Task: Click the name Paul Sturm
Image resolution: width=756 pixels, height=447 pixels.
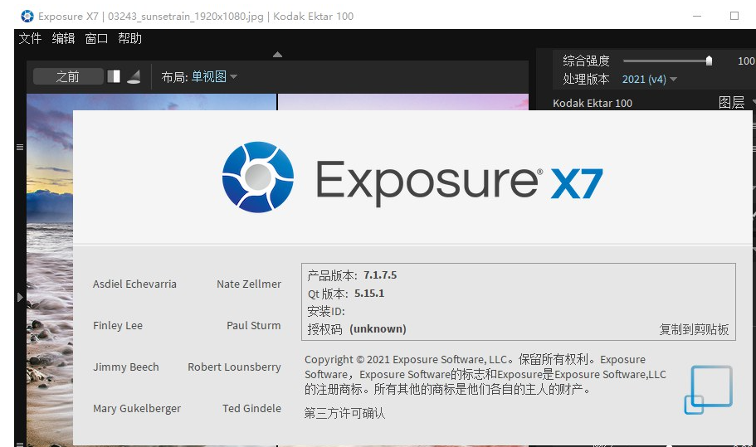Action: [x=254, y=326]
